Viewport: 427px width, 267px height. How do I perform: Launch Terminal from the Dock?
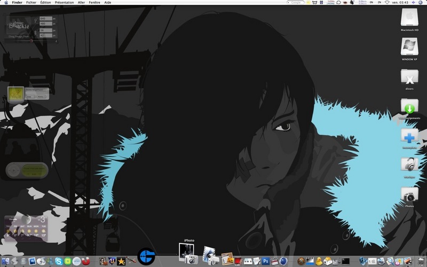tap(346, 261)
